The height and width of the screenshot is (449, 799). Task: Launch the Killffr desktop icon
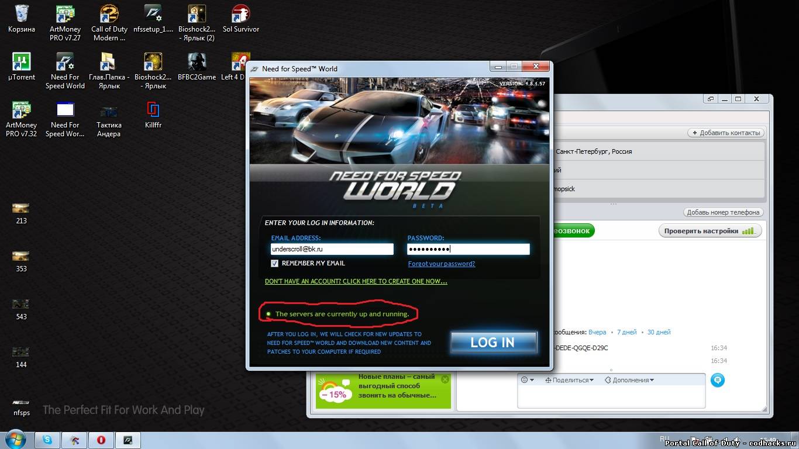(x=153, y=115)
